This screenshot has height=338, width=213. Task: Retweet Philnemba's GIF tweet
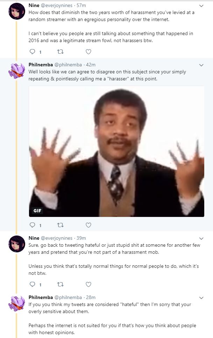tap(61, 225)
